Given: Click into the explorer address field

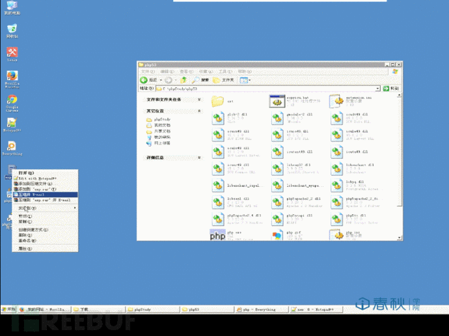Looking at the screenshot, I should (x=266, y=89).
